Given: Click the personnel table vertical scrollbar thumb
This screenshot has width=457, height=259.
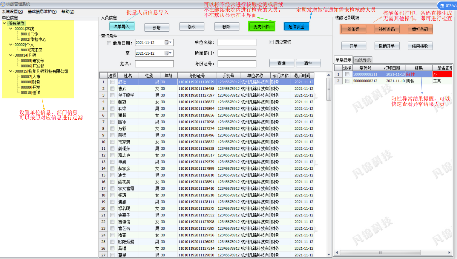Looking at the screenshot, I should point(329,89).
